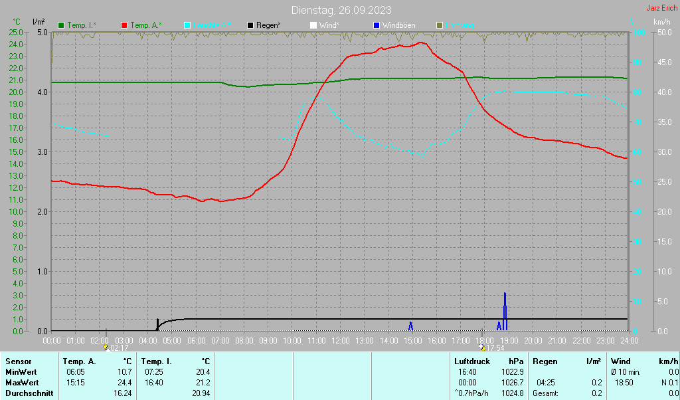Select the Luftdruck column header in the table
The height and width of the screenshot is (400, 680).
coord(471,361)
